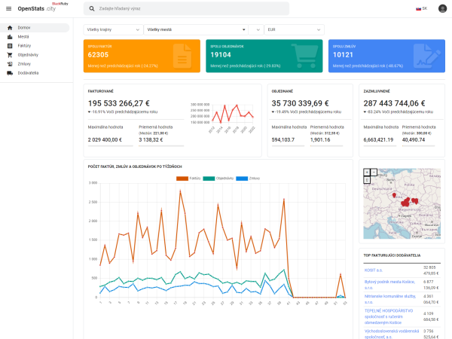This screenshot has height=339, width=452.
Task: Open the blue Spolu zmlúv card
Action: [x=386, y=56]
